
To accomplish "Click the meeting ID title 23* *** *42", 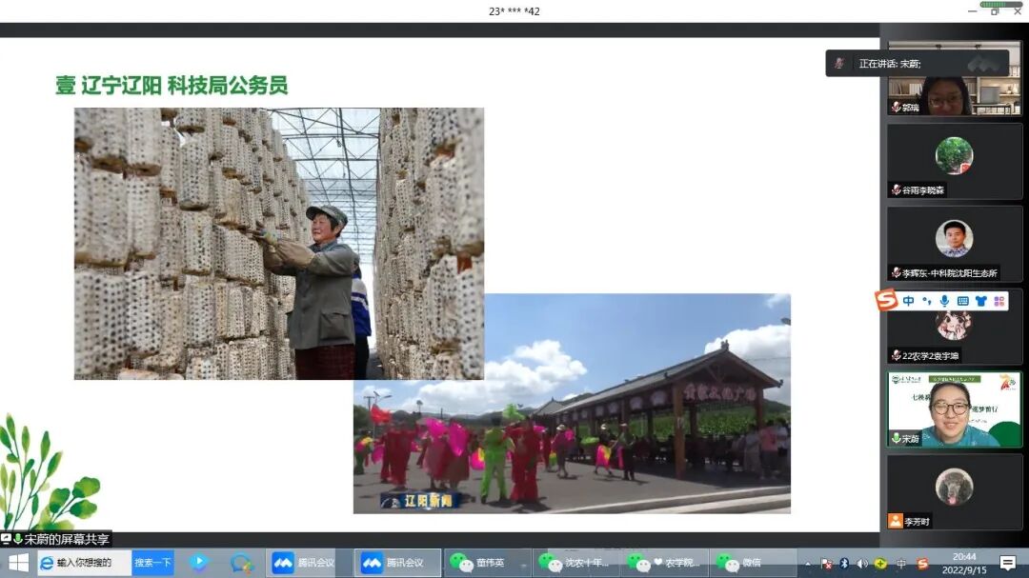I will [x=514, y=11].
